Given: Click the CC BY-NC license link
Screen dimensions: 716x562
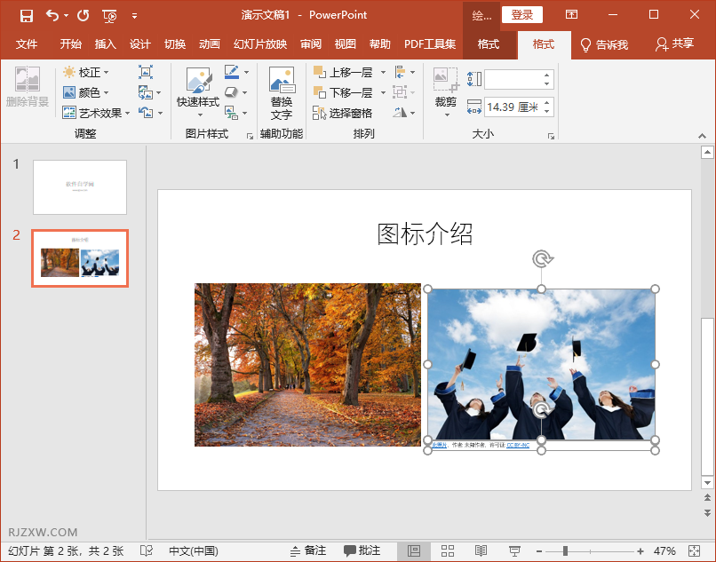Looking at the screenshot, I should [x=518, y=444].
